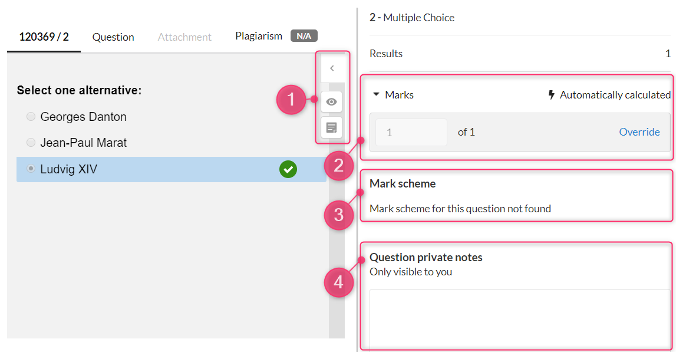Open the Plagiarism tab
The width and height of the screenshot is (676, 352).
coord(259,36)
